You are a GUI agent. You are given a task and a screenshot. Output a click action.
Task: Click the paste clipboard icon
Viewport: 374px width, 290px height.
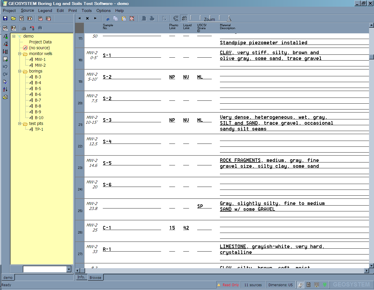[124, 18]
